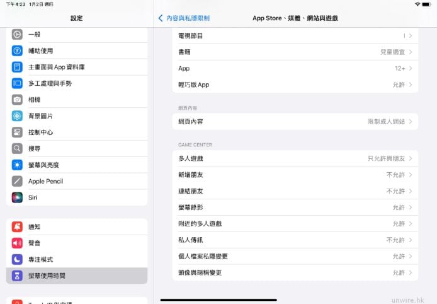
Task: Open 一般 settings gear icon
Action: [17, 35]
